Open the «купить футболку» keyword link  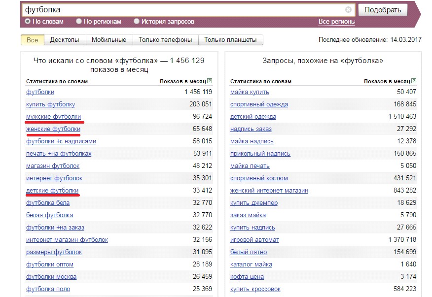pos(51,104)
